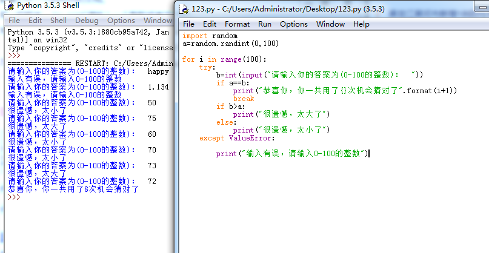Click the guess '73' in shell output

(x=152, y=166)
